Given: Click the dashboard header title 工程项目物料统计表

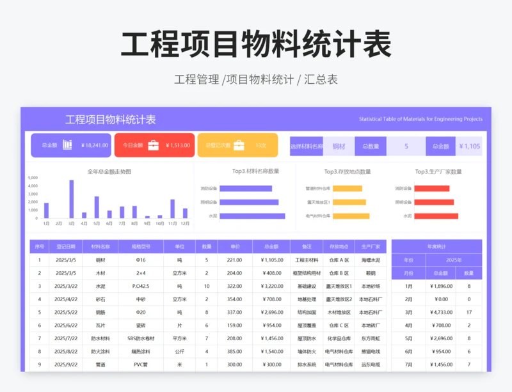Looking at the screenshot, I should pyautogui.click(x=110, y=120).
